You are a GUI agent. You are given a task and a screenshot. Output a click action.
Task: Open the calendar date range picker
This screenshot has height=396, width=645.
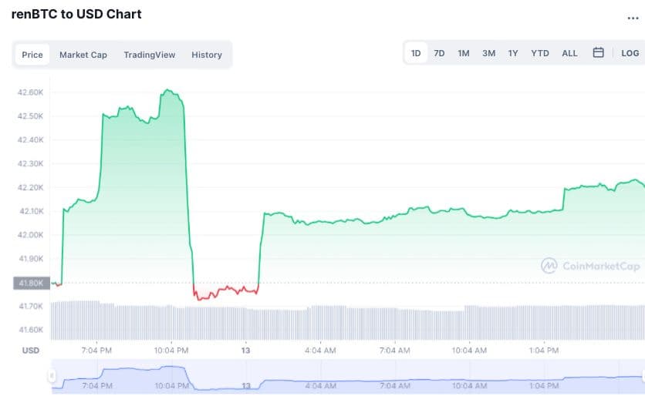click(598, 53)
